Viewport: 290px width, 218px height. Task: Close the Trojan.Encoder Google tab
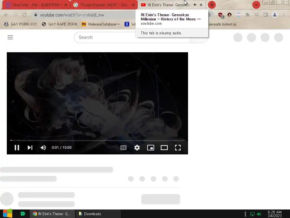[x=133, y=5]
